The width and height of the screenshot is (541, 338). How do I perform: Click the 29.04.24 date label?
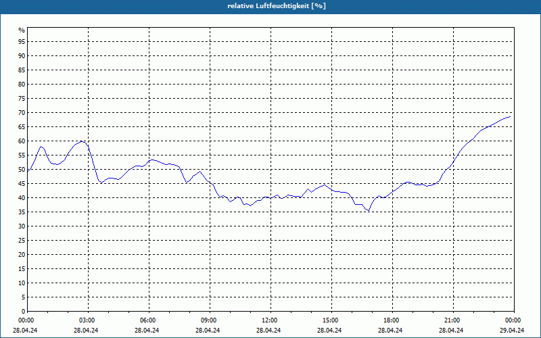coord(512,331)
